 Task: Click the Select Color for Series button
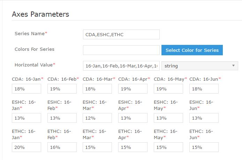(x=192, y=50)
